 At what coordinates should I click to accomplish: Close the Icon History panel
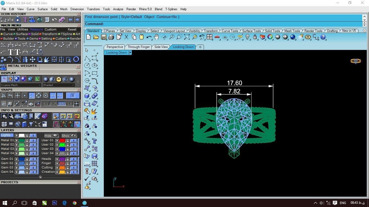tap(79, 14)
